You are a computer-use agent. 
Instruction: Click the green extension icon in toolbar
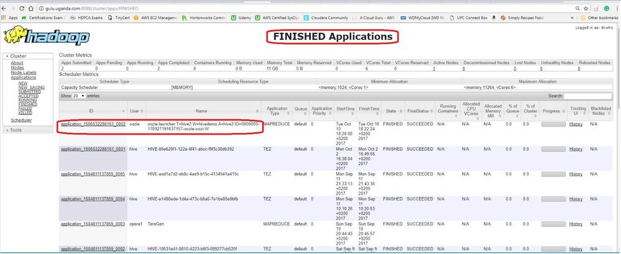coord(606,8)
